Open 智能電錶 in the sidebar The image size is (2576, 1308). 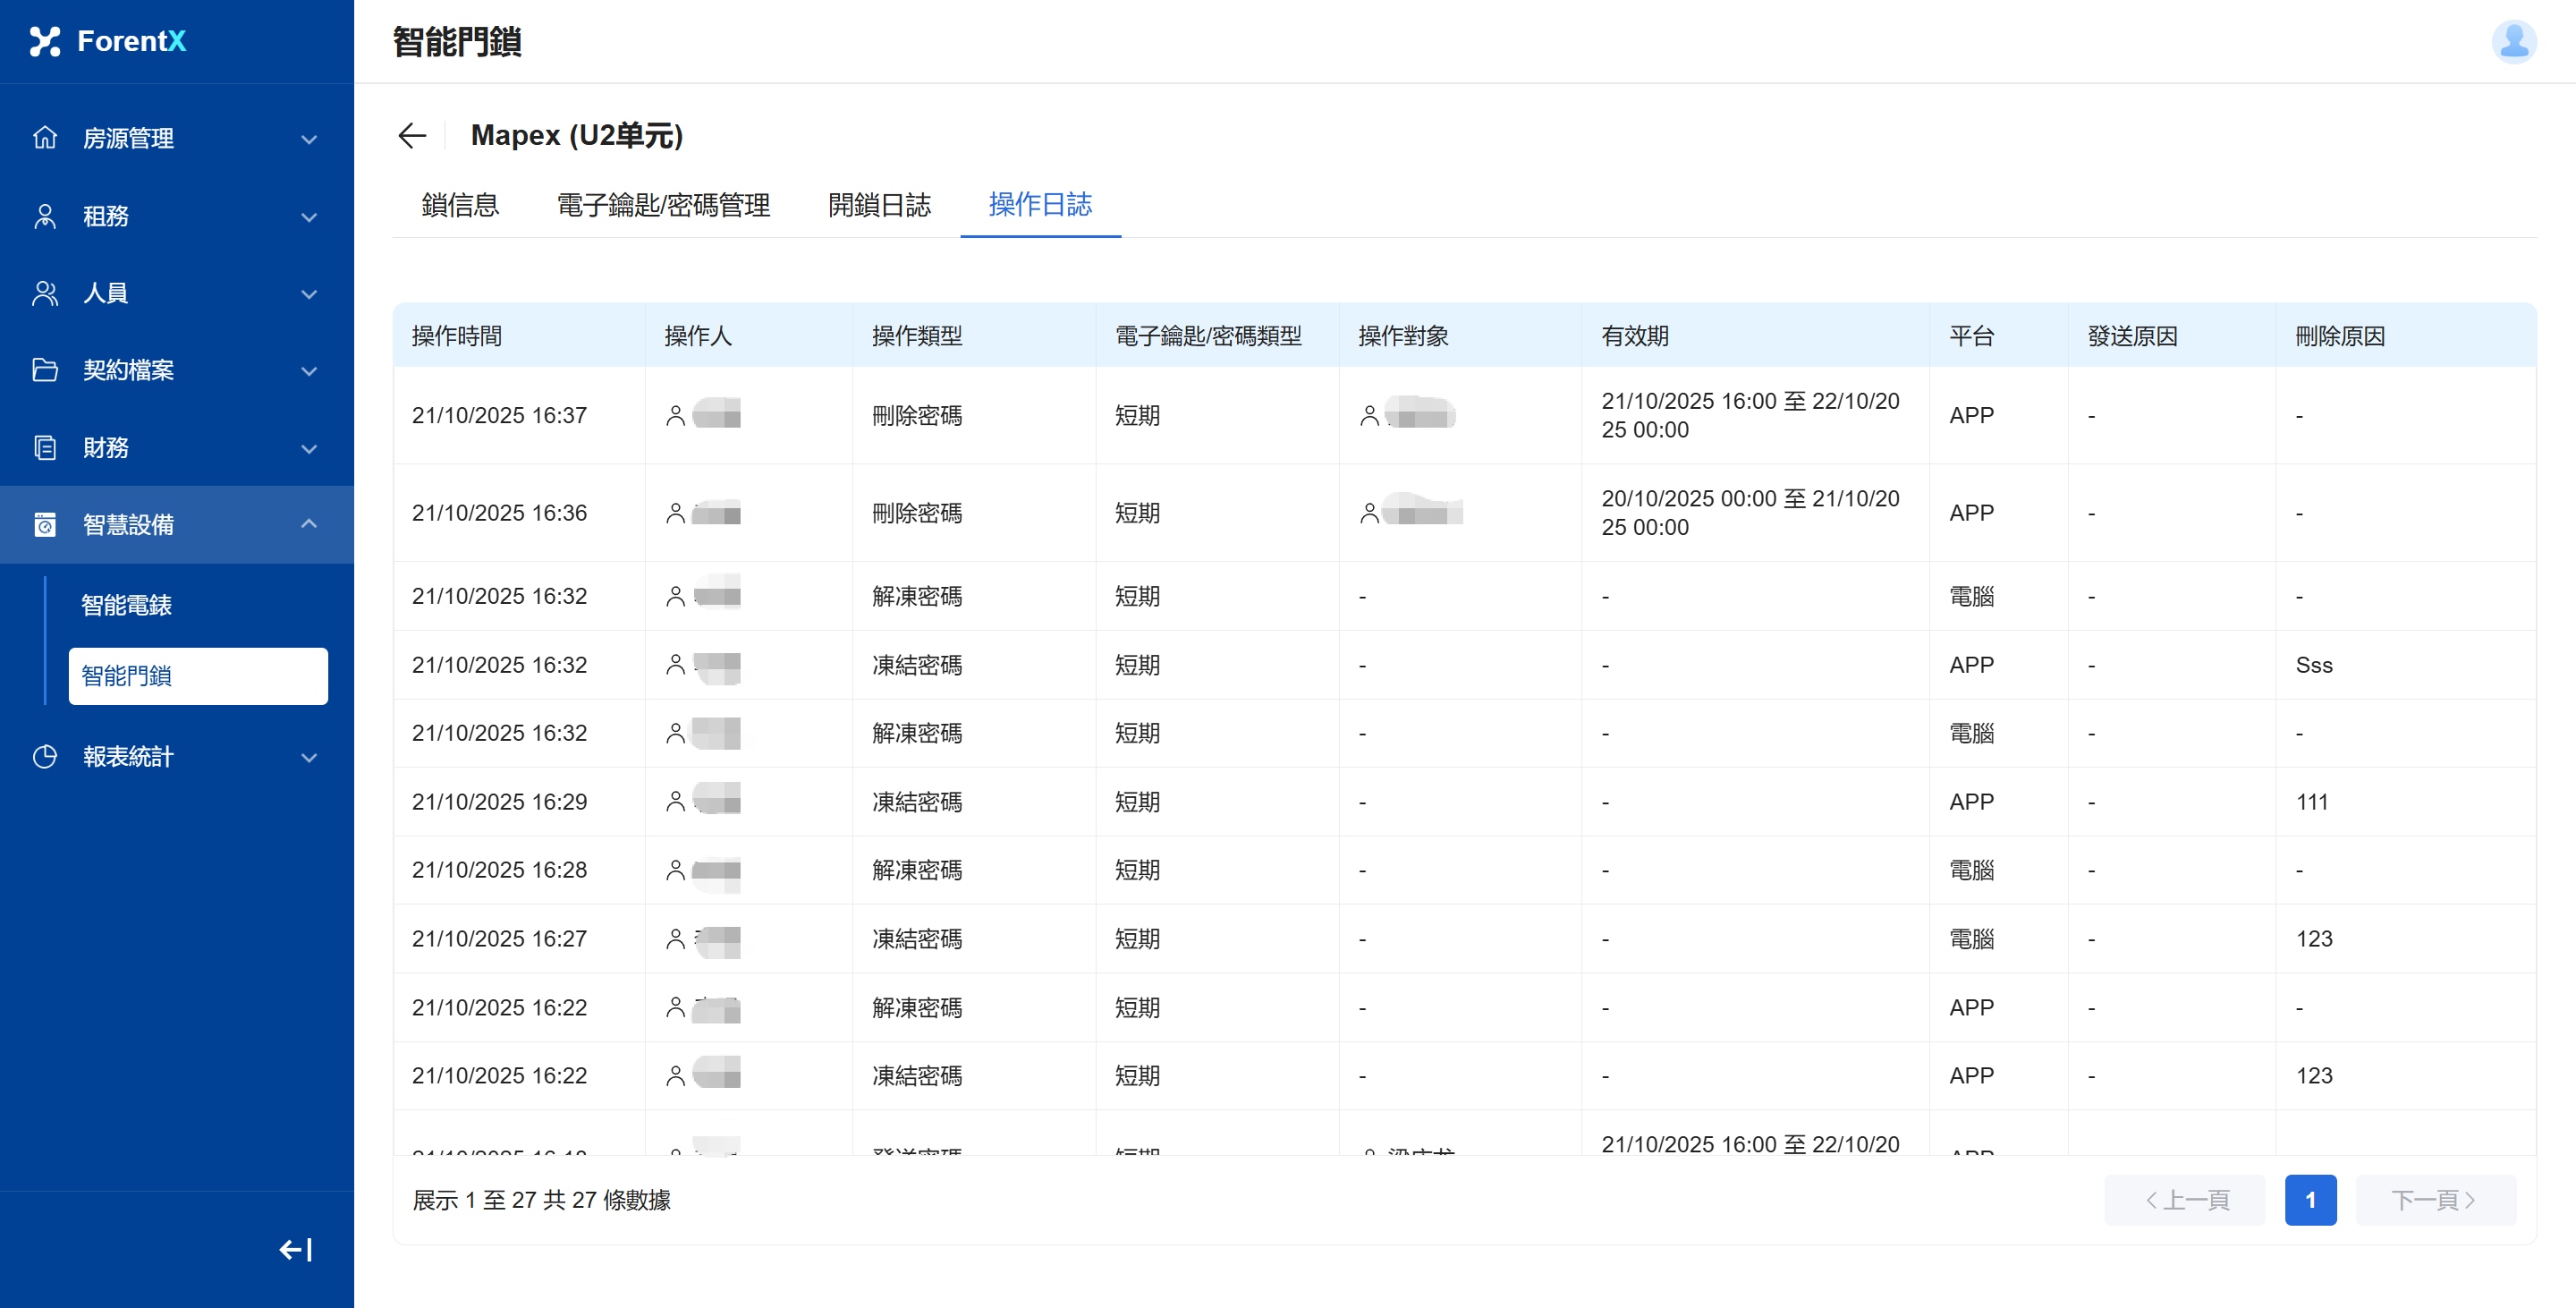click(x=127, y=605)
